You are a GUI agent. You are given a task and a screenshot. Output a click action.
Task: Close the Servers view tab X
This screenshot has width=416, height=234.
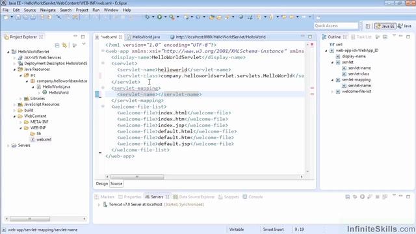pos(168,197)
